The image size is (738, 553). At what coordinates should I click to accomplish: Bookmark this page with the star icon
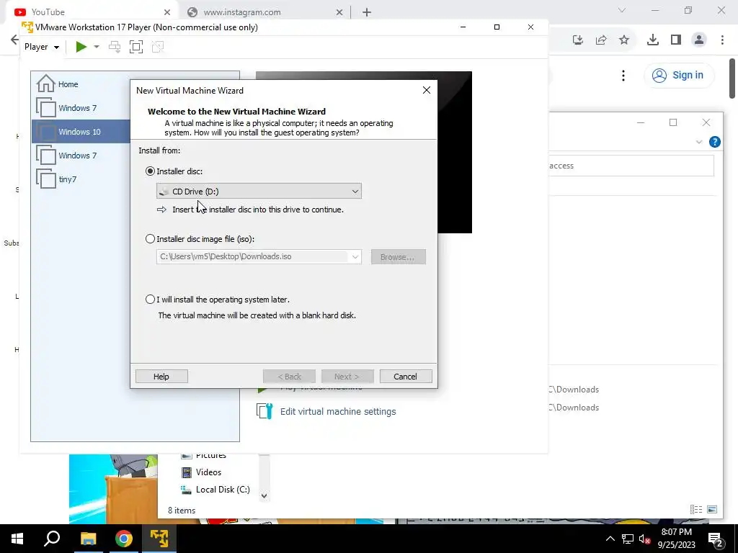(x=624, y=40)
